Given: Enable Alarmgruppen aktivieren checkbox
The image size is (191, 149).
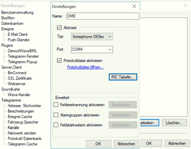Looking at the screenshot, I should (x=56, y=115).
